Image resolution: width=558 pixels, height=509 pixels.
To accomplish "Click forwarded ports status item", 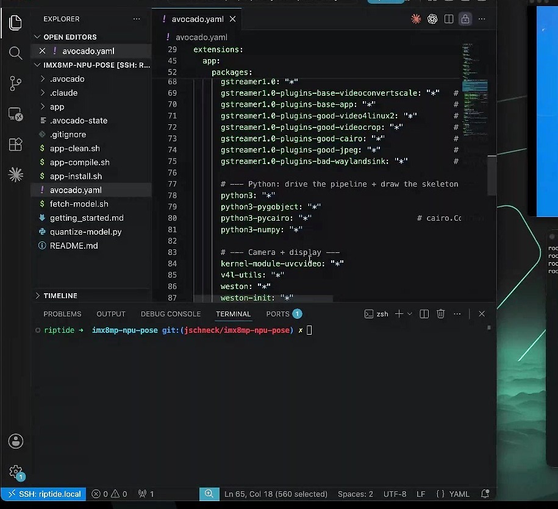I will pos(146,494).
